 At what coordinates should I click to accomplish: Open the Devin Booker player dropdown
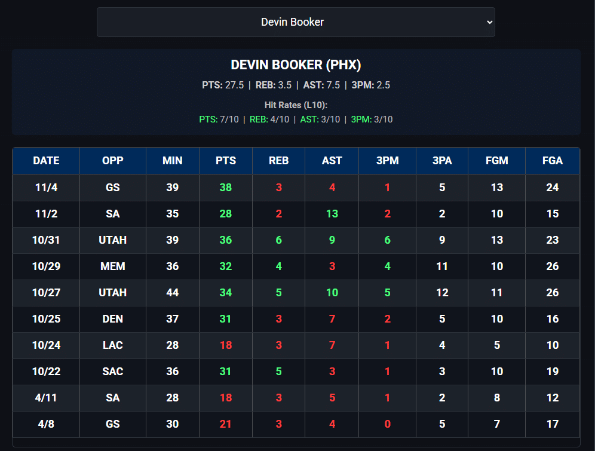[x=295, y=22]
